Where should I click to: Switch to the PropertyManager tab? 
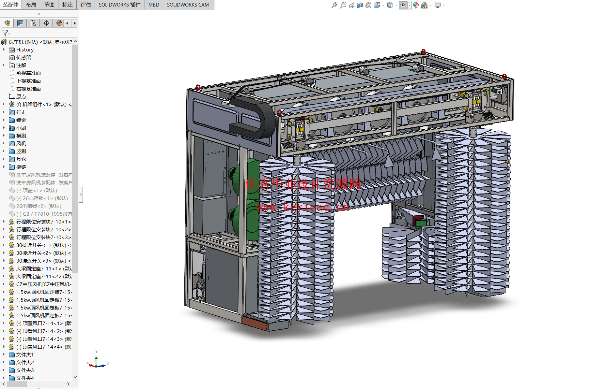tap(20, 23)
